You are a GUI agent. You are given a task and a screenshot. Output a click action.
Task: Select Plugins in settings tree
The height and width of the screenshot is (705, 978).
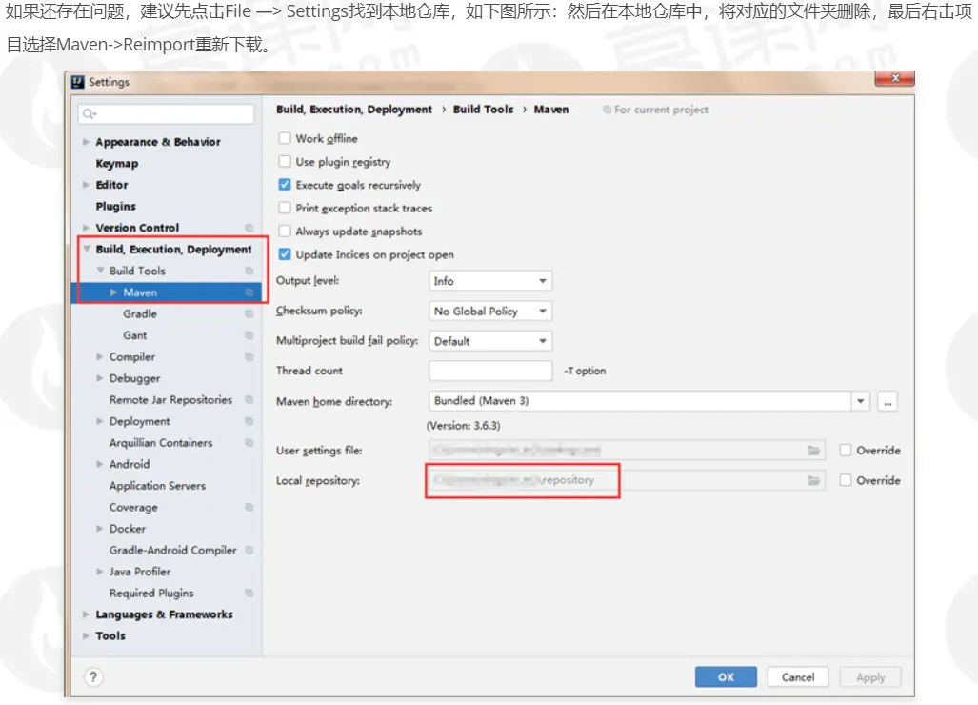point(115,206)
